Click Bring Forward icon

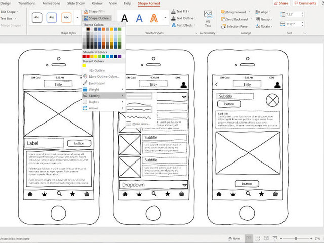223,12
